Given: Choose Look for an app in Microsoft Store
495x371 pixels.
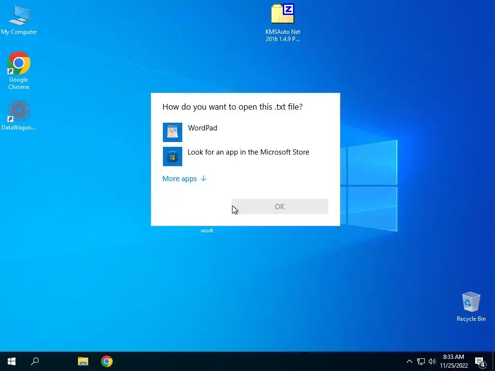Looking at the screenshot, I should point(248,152).
